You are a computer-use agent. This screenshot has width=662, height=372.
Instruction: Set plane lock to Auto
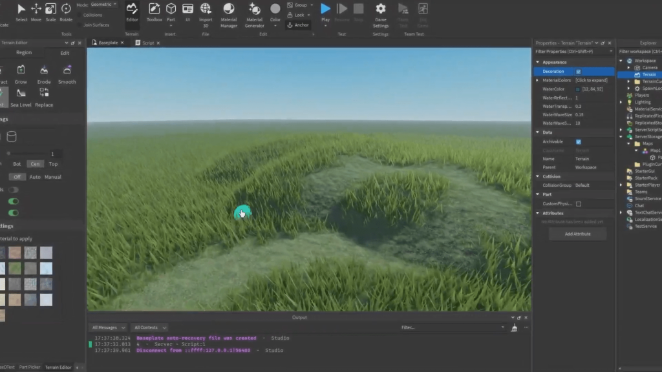pos(35,177)
